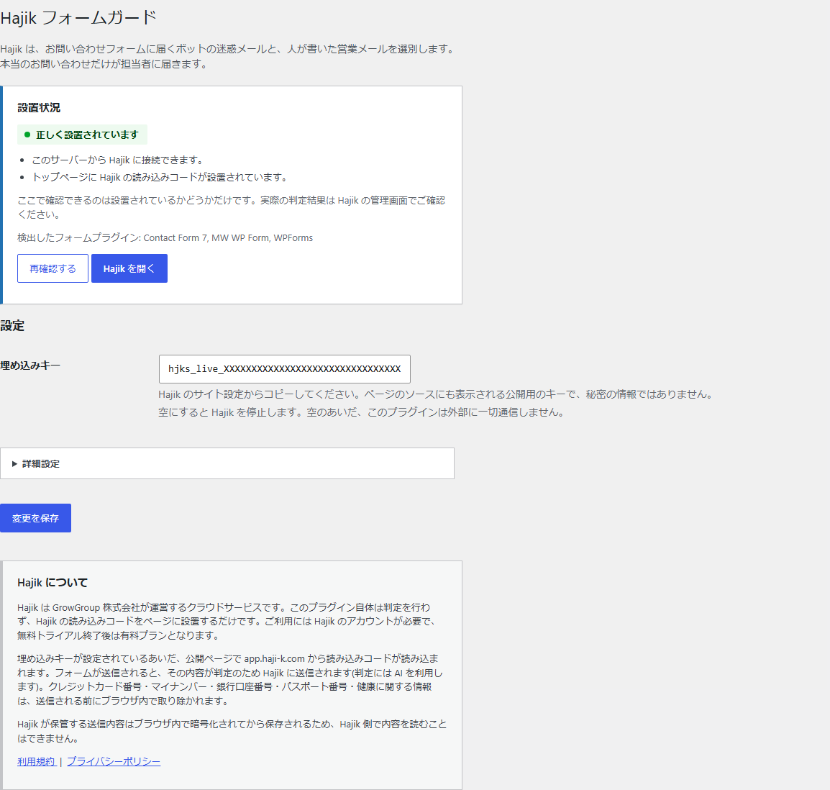The width and height of the screenshot is (830, 790).
Task: Select the 検出したフォームプラグイン line
Action: pos(165,237)
